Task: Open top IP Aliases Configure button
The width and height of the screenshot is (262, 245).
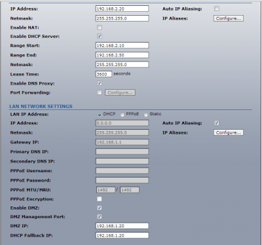Action: (229, 18)
